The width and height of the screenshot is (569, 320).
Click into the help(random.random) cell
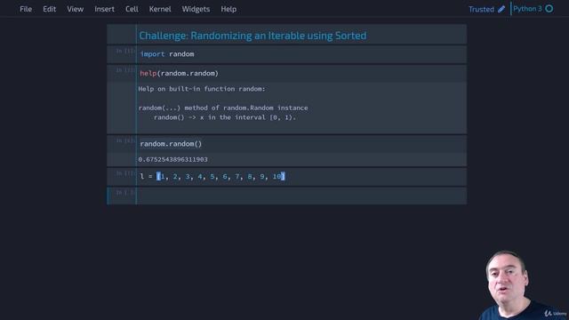(x=301, y=73)
